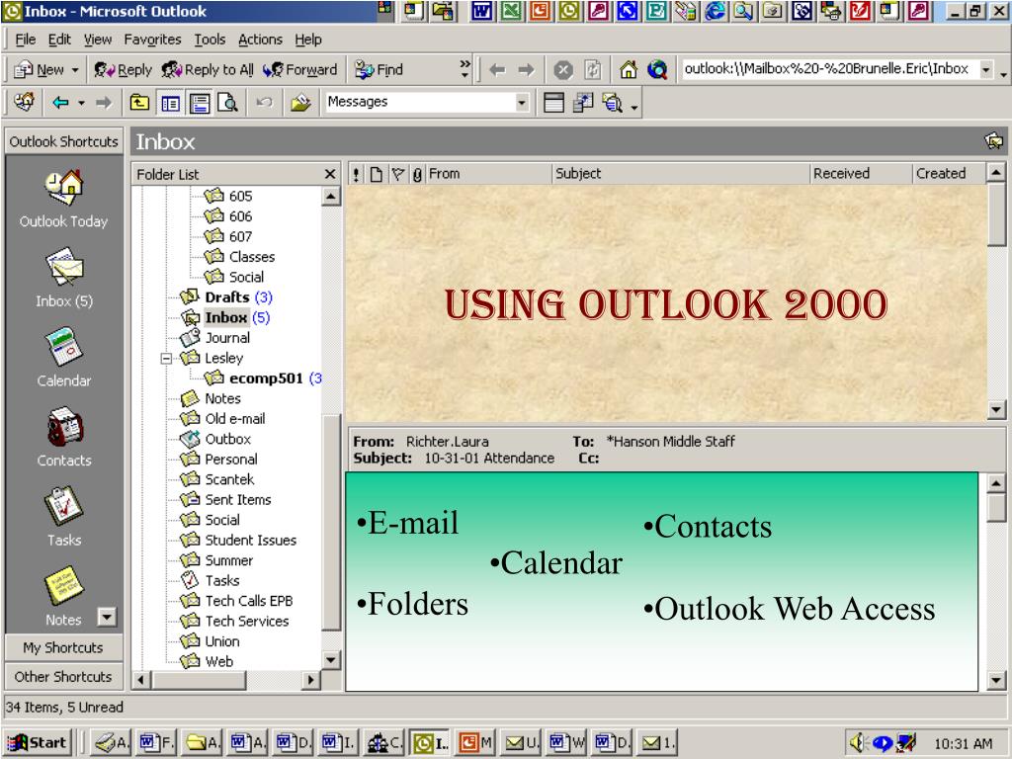Switch to My Shortcuts group

(63, 647)
